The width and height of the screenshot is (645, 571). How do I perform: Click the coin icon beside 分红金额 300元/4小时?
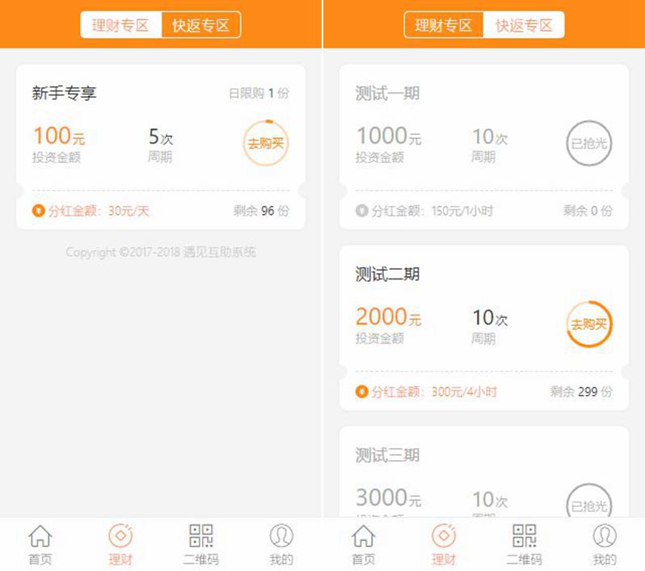pos(361,393)
